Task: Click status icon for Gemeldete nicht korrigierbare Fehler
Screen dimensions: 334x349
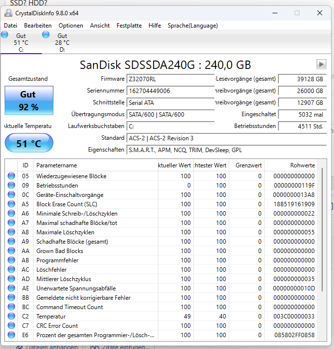Action: pos(11,297)
